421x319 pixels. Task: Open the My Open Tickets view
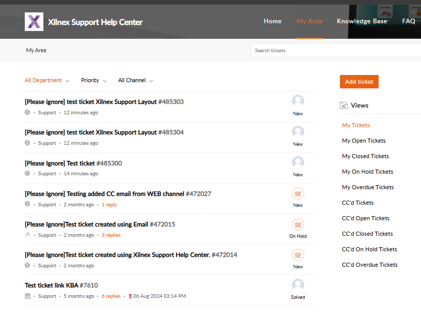364,141
